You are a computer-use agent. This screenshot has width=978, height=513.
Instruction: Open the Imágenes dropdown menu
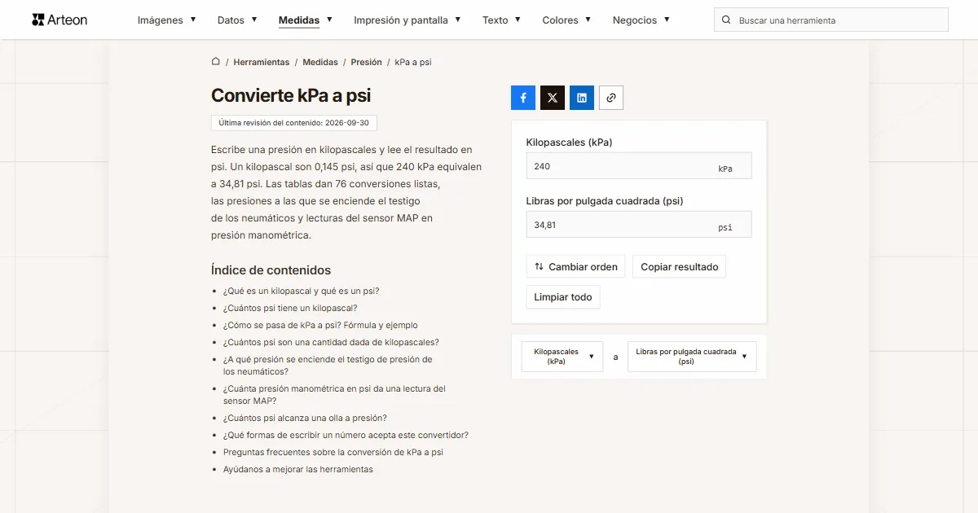click(166, 20)
